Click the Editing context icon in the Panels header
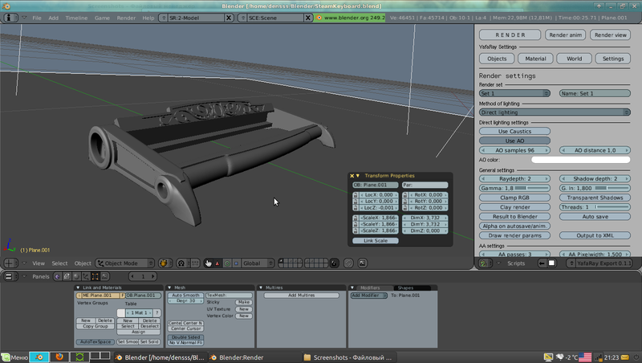Screen dimensions: 642x363 (x=95, y=276)
